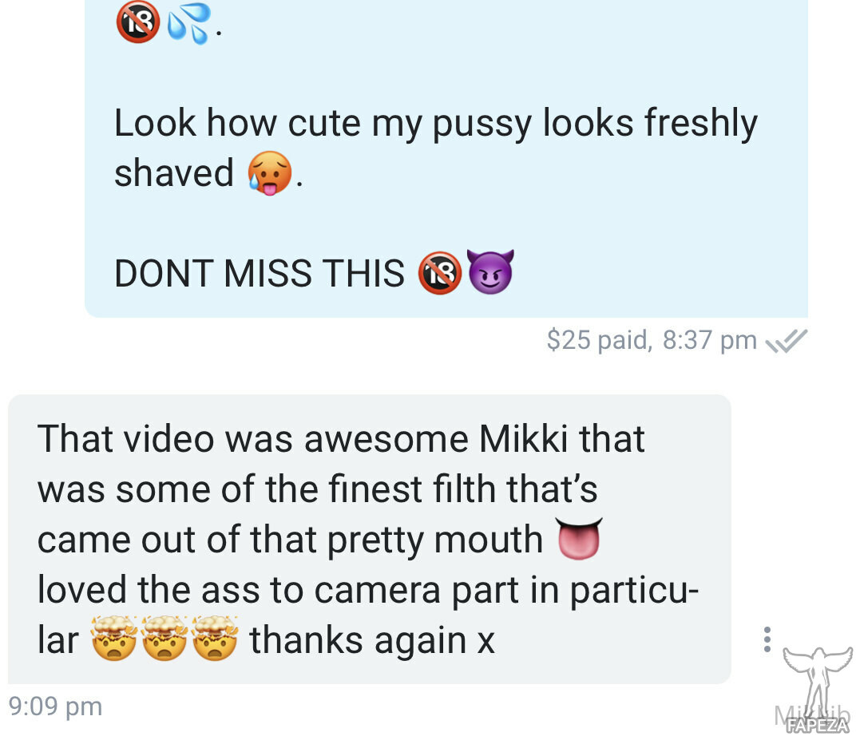
Task: Click the "$25 paid" status label
Action: (x=599, y=340)
